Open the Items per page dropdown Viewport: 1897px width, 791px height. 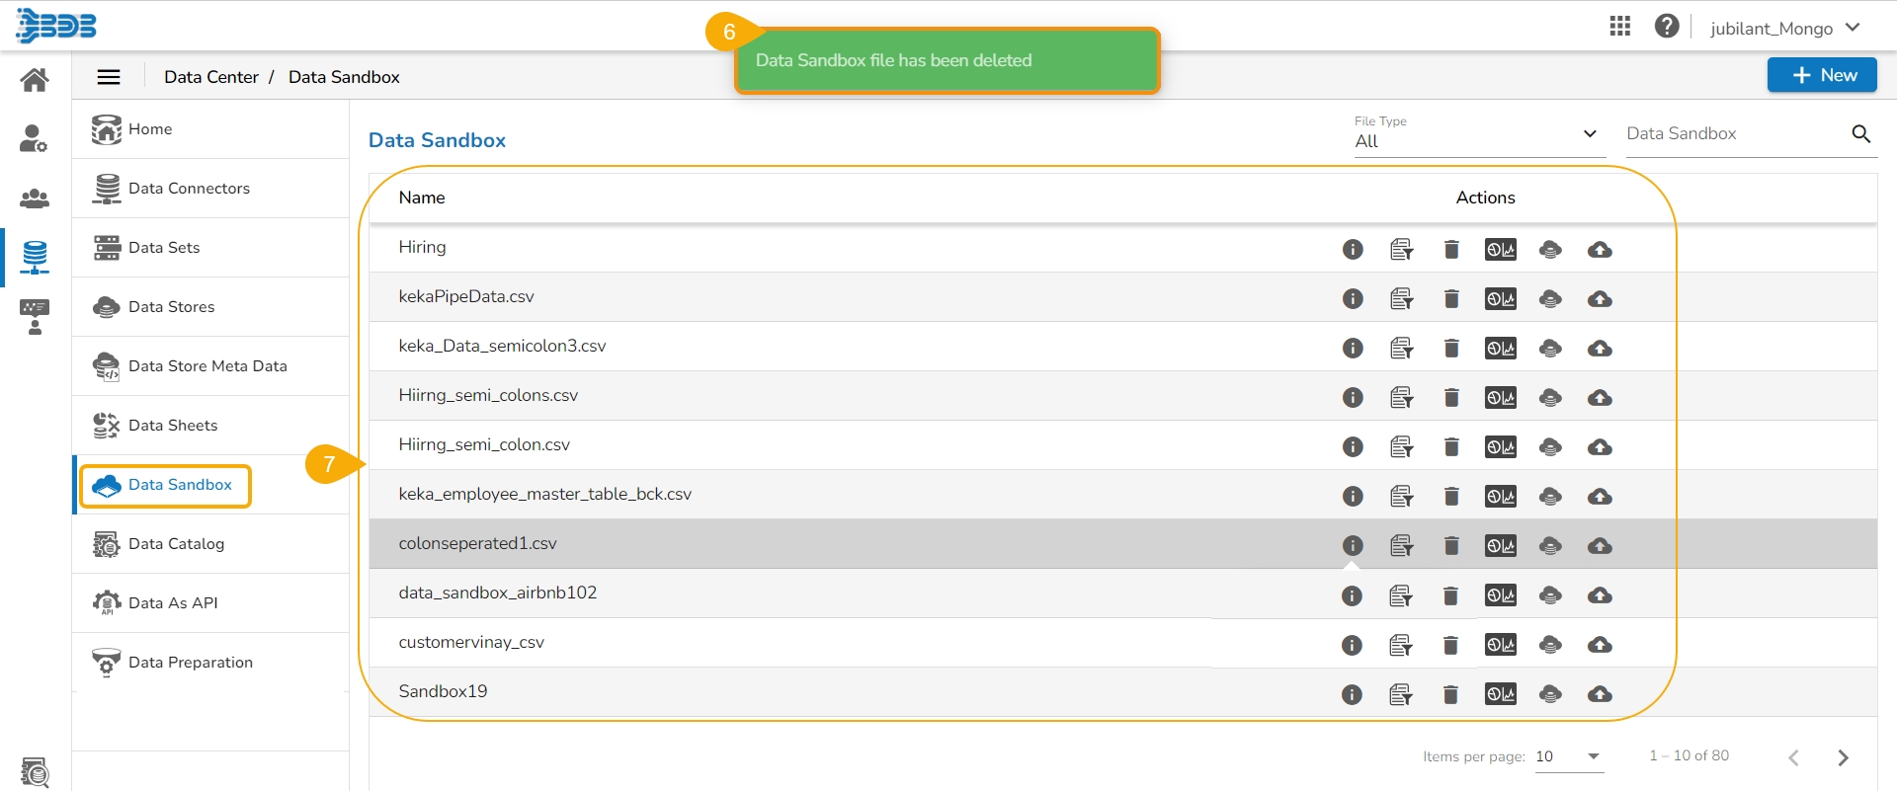tap(1569, 756)
